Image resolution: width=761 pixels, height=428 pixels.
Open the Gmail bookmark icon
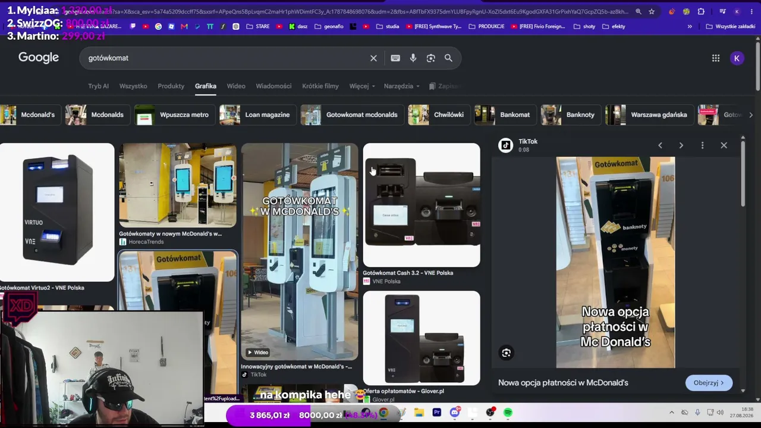click(184, 26)
